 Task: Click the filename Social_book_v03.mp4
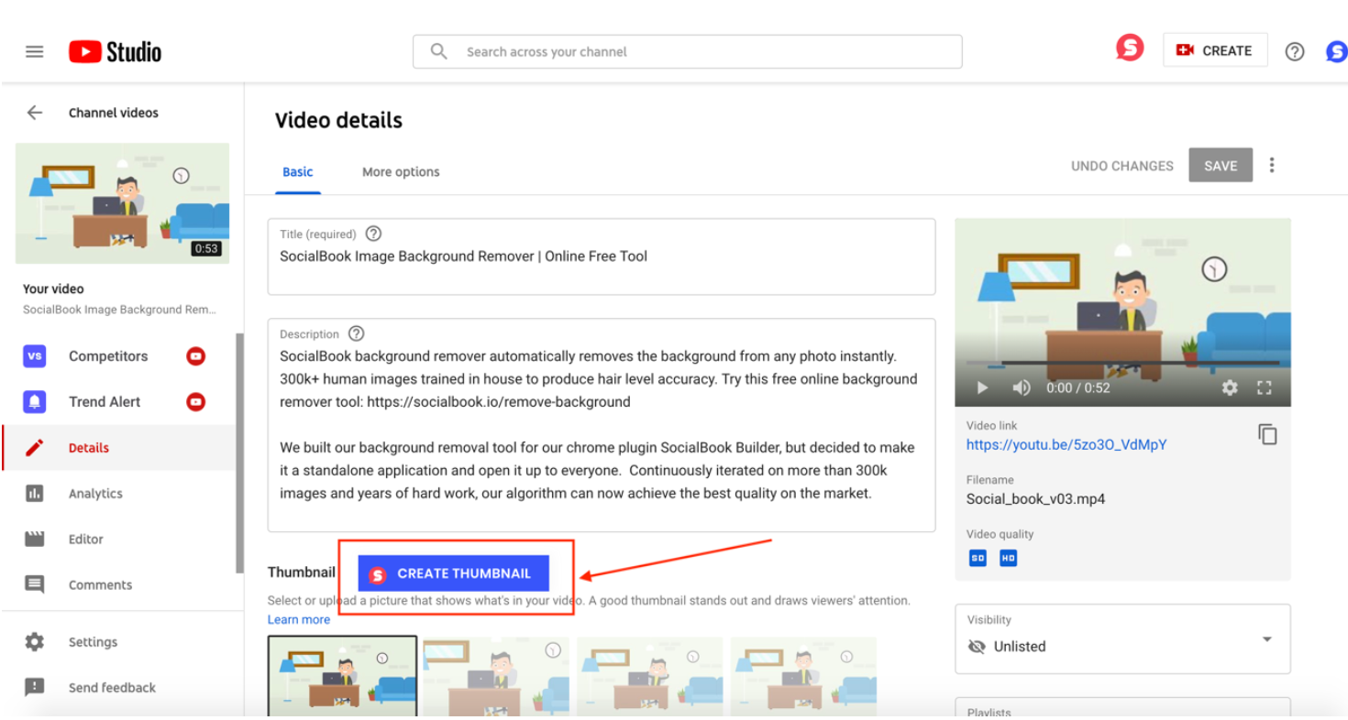coord(1035,499)
